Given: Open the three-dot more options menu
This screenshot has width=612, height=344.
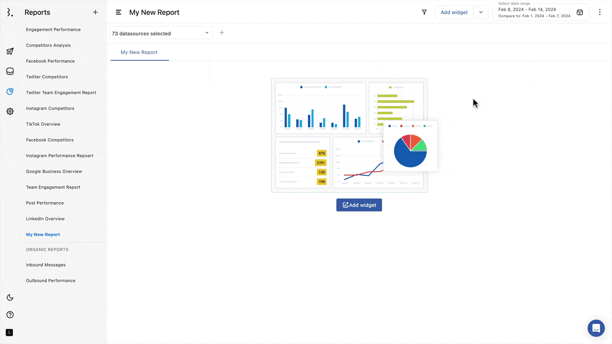Looking at the screenshot, I should [x=600, y=12].
